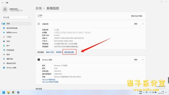Click the search magnifier icon in 查找设置
The height and width of the screenshot is (95, 169).
click(29, 17)
